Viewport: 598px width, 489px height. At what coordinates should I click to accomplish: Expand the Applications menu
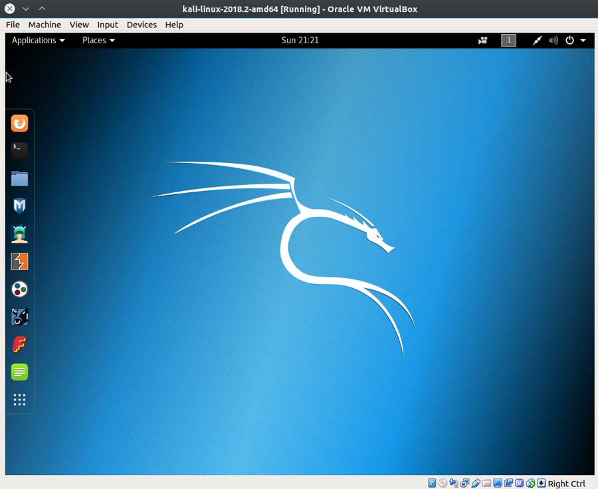pyautogui.click(x=38, y=41)
